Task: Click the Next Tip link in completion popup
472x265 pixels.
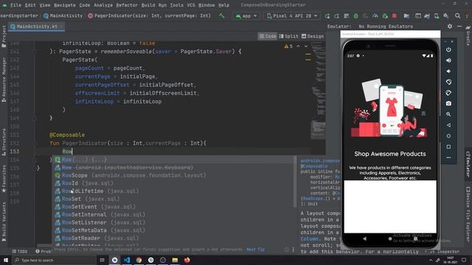Action: click(256, 250)
